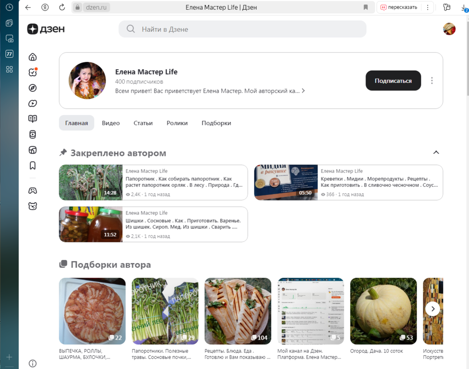Open пересказать three-dot menu

[428, 7]
